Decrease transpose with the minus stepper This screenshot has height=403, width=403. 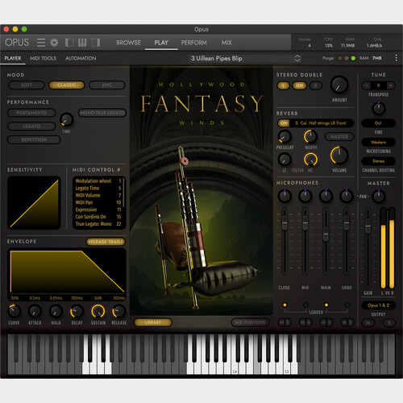tap(366, 85)
